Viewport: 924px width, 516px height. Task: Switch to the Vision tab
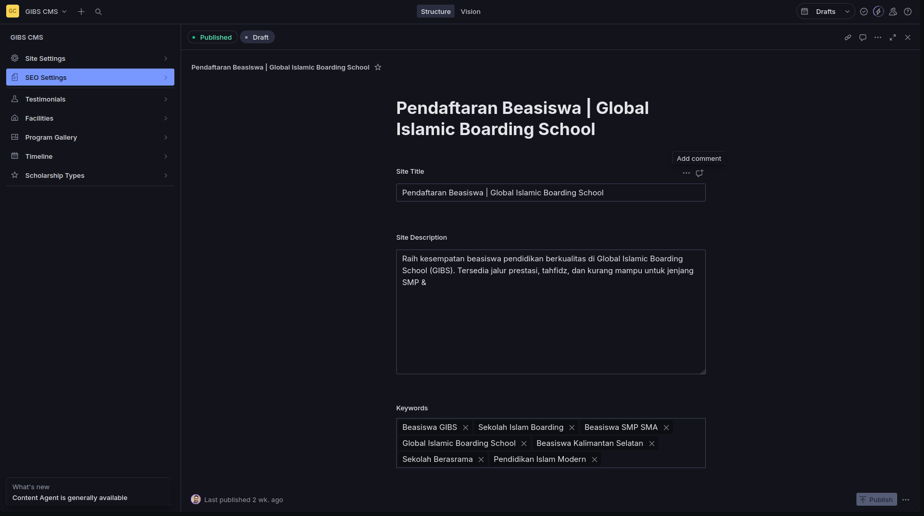(471, 11)
